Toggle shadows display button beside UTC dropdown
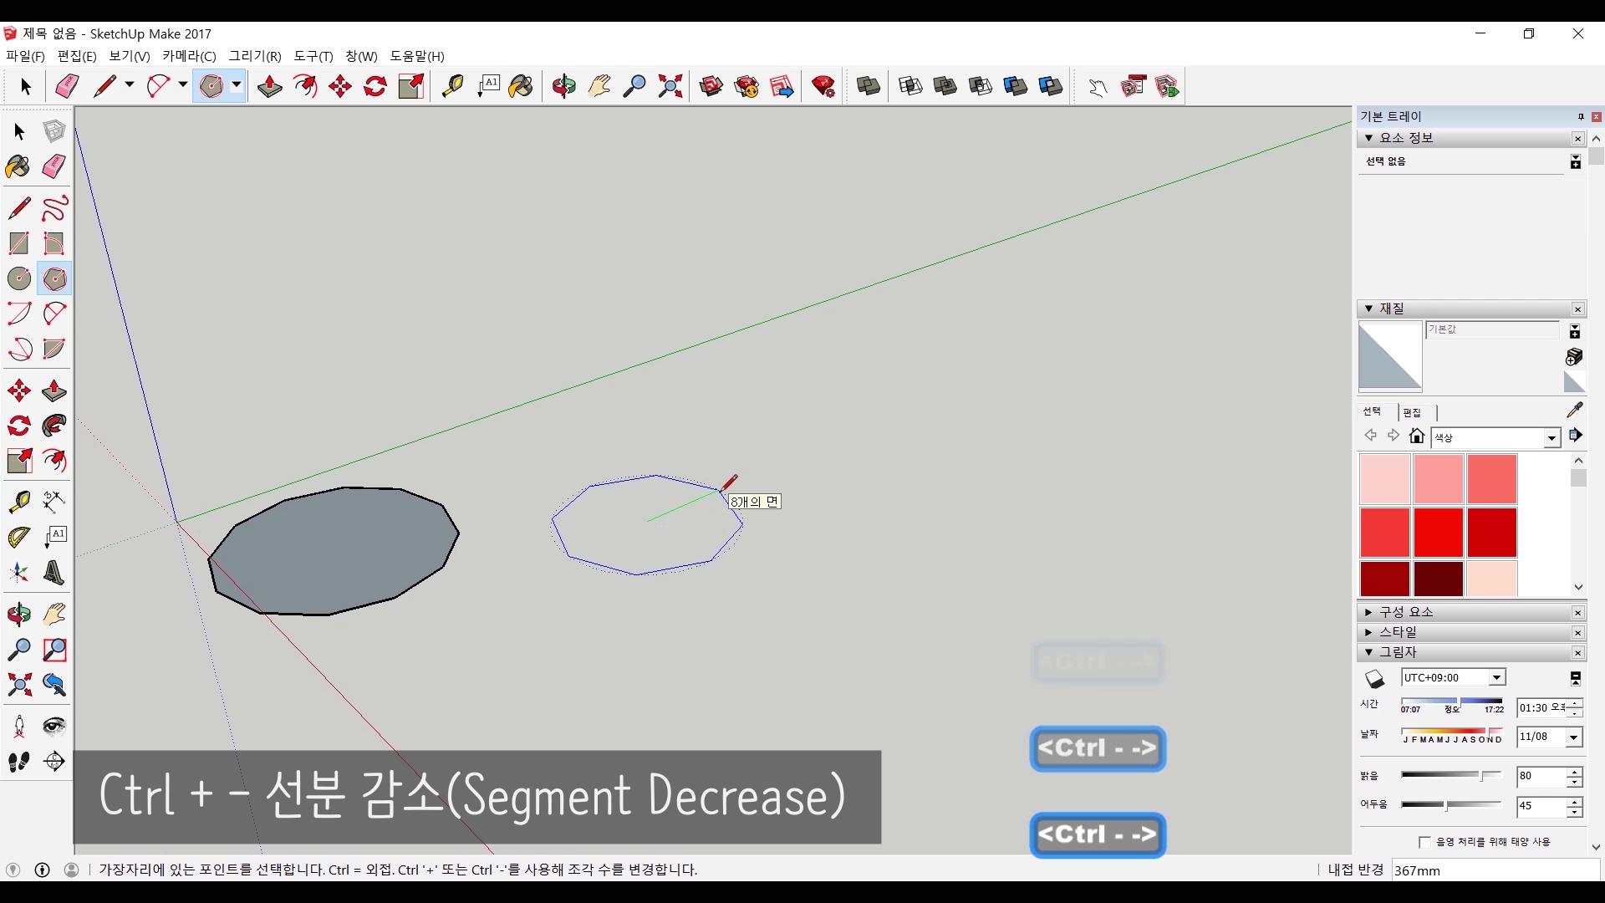 (1375, 678)
